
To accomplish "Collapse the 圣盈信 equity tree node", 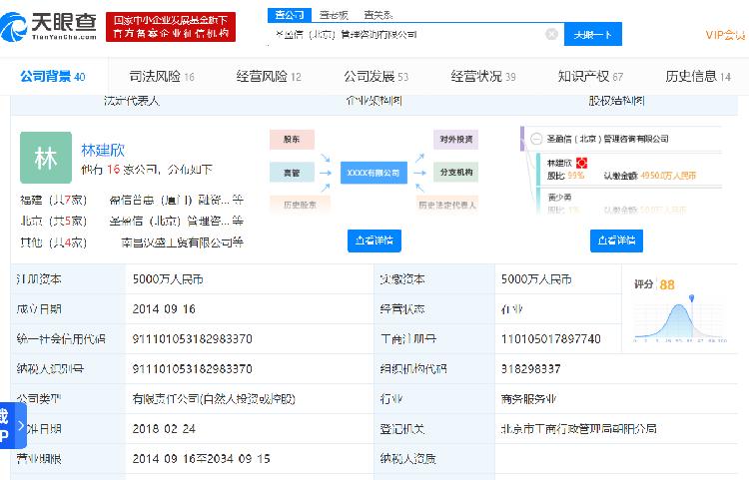I will tap(536, 139).
